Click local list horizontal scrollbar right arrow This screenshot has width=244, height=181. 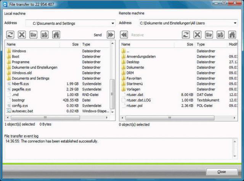(107, 118)
